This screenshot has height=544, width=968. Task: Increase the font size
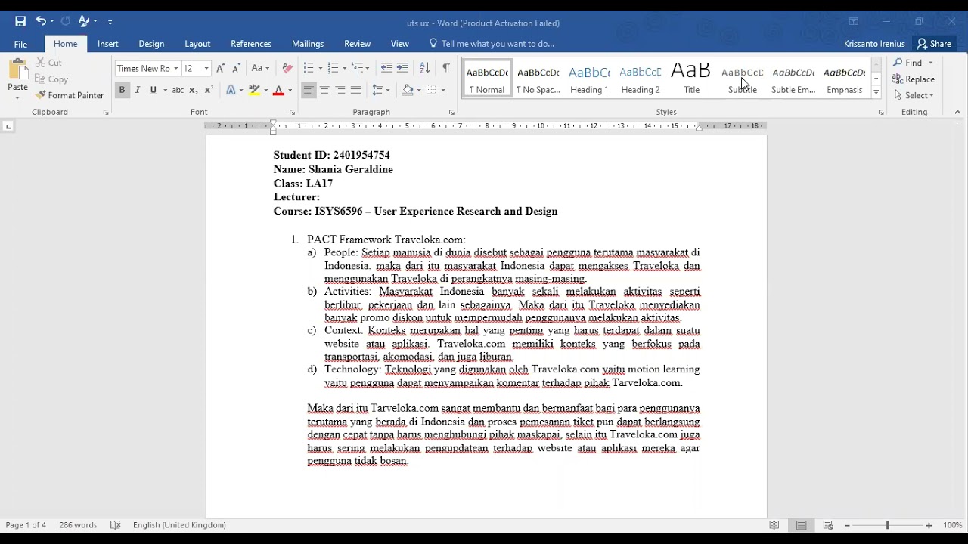[x=220, y=68]
